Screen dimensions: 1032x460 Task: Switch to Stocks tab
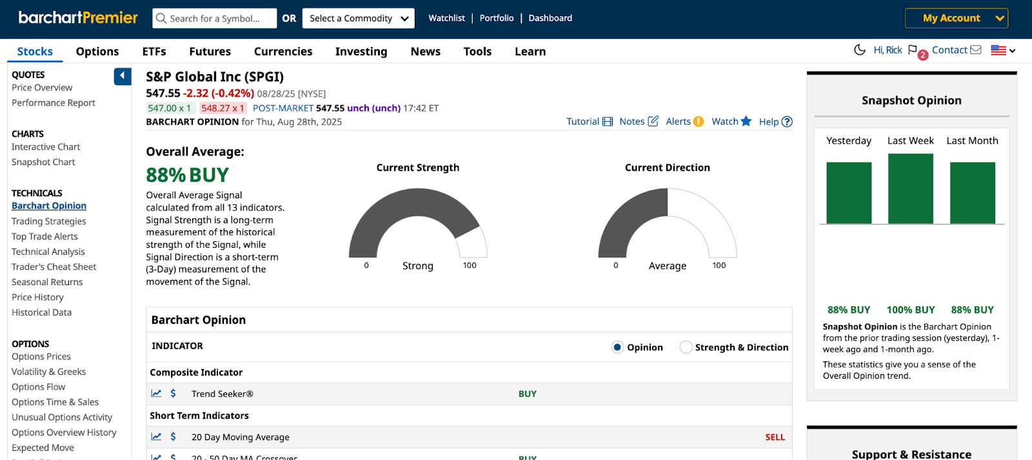point(35,51)
